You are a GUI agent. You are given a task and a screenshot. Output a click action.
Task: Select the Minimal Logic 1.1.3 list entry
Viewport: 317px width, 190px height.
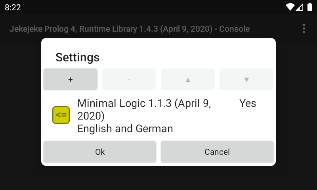pyautogui.click(x=144, y=104)
